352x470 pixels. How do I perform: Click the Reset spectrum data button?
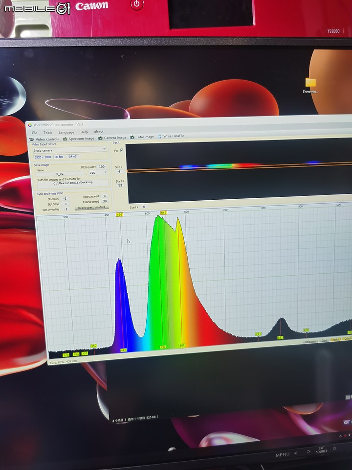91,208
